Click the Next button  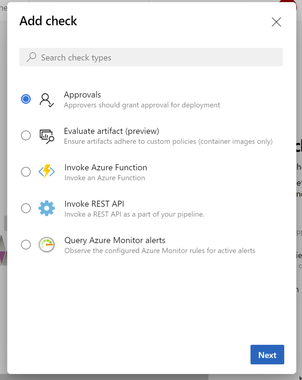[267, 355]
